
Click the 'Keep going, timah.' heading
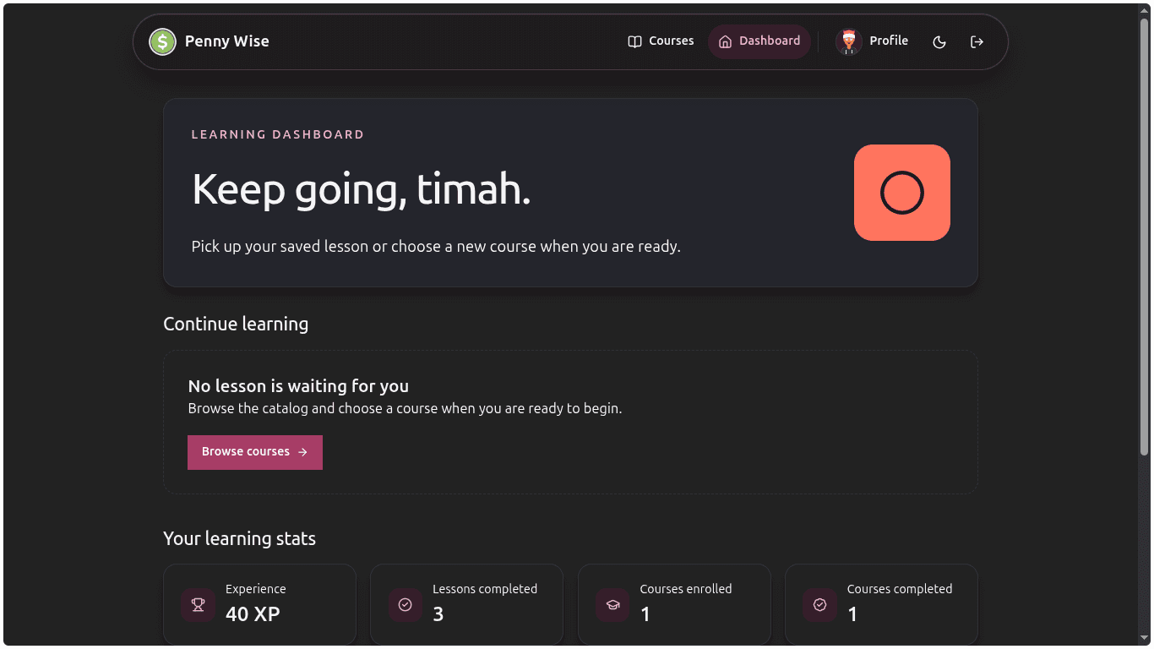pos(362,189)
